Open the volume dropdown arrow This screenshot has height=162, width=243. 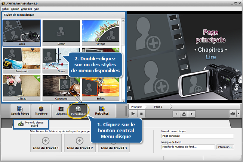pos(238,114)
